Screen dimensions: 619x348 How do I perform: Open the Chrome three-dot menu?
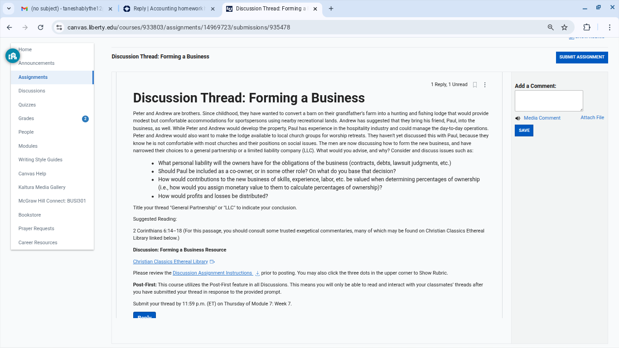(x=609, y=27)
